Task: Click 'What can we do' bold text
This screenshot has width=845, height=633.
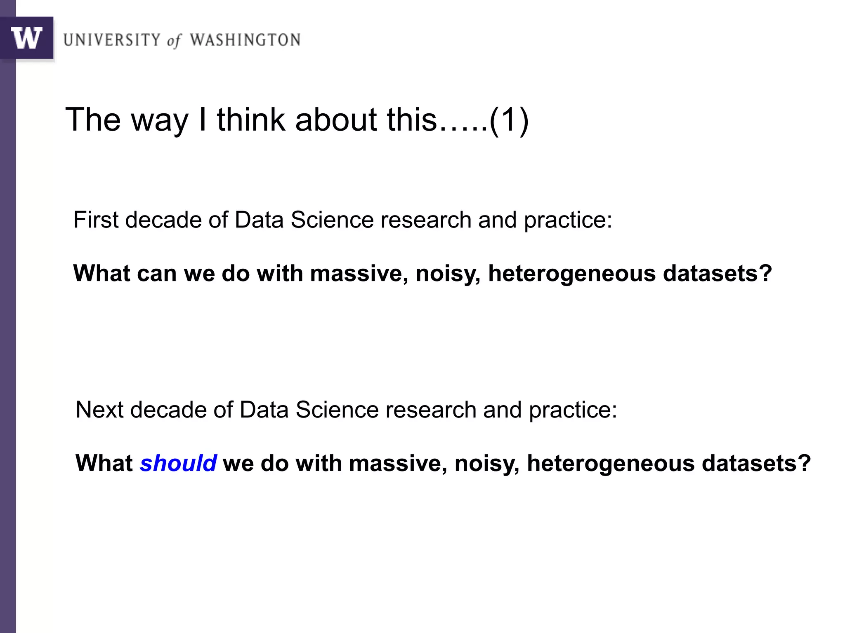Action: [x=161, y=273]
